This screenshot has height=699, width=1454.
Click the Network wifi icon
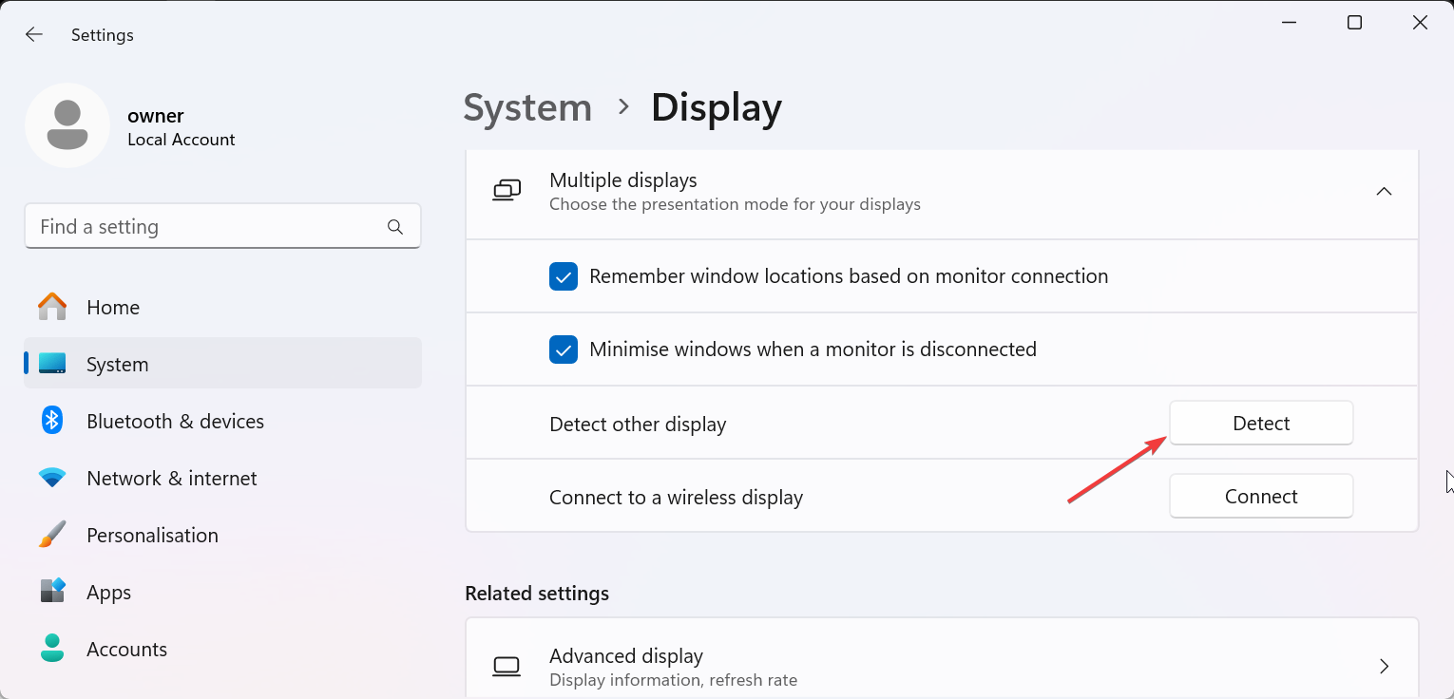coord(52,478)
